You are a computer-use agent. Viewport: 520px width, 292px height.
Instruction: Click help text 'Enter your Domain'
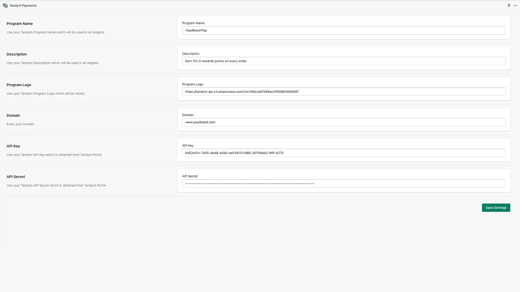pos(20,124)
